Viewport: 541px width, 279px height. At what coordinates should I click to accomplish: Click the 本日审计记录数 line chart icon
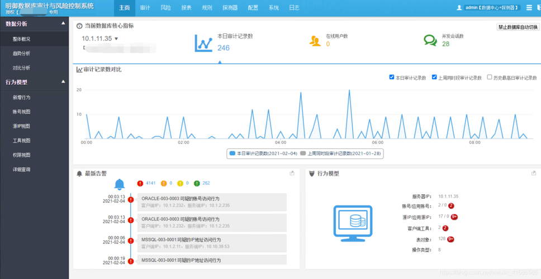(203, 43)
